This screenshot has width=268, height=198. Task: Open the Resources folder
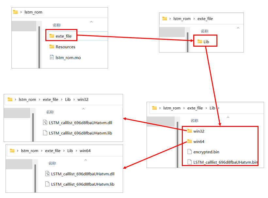[x=65, y=47]
